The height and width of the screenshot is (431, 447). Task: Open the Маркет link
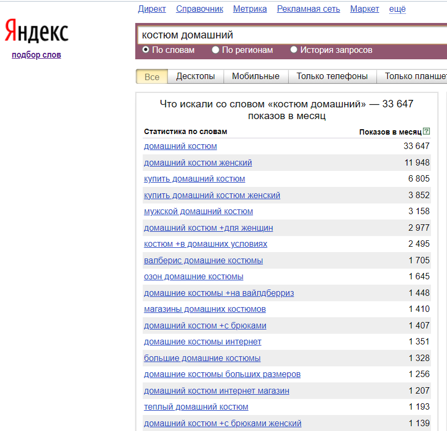pyautogui.click(x=365, y=9)
